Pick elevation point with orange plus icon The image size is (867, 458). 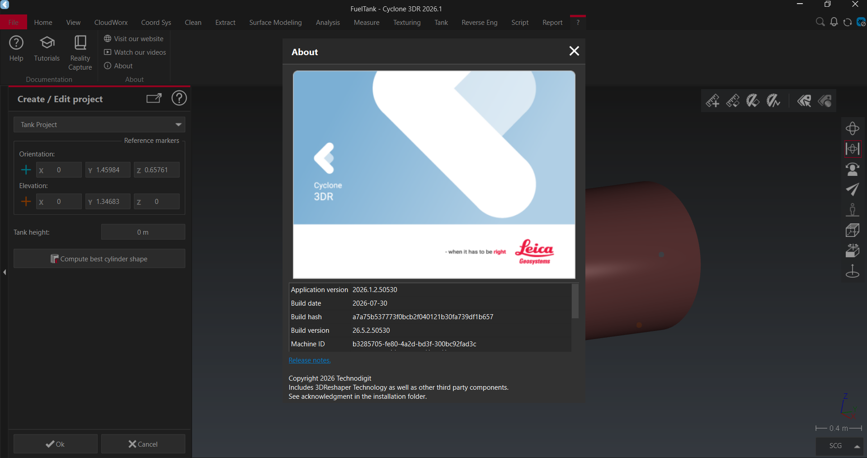26,202
